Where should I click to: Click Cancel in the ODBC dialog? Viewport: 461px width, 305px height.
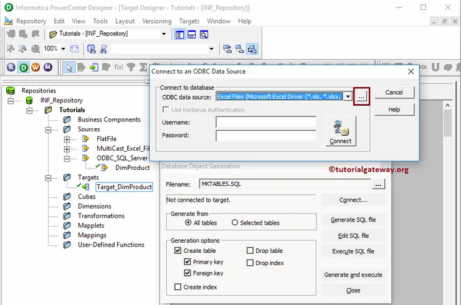point(394,92)
